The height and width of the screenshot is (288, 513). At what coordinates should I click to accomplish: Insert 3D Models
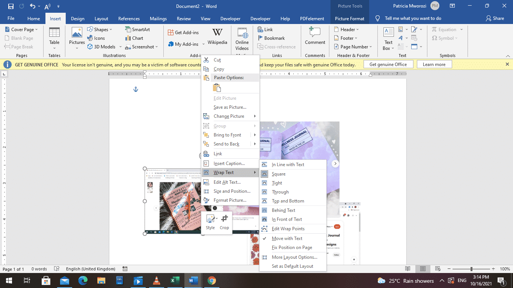[102, 46]
